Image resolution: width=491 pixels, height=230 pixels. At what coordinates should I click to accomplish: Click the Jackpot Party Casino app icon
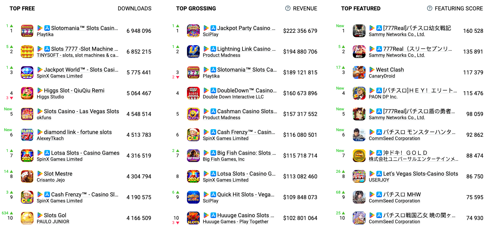(193, 31)
